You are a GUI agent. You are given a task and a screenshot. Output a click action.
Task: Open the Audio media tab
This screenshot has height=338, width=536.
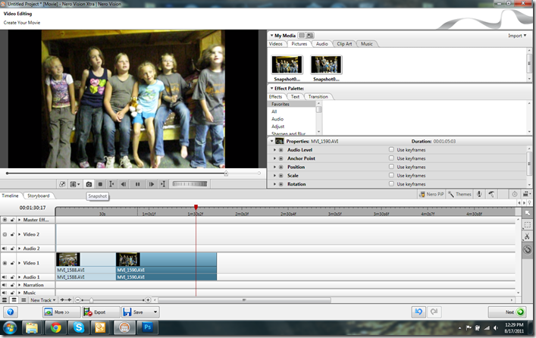coord(321,44)
